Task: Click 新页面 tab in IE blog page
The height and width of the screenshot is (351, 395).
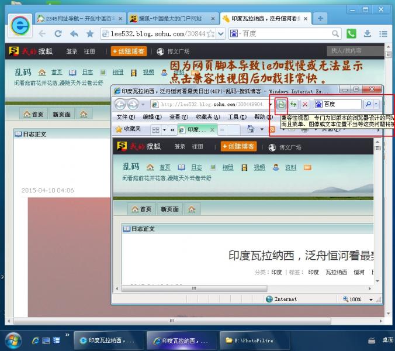Action: (x=169, y=209)
